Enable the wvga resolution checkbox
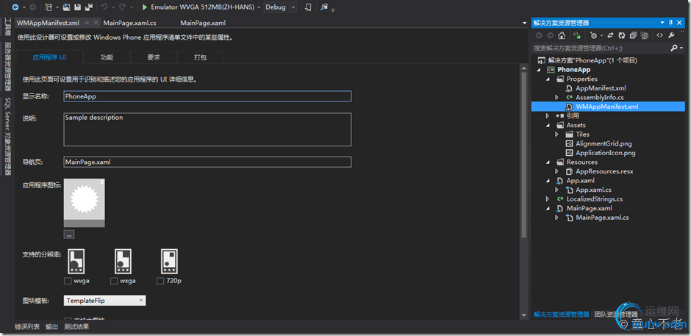Viewport: 691px width, 336px height. click(68, 281)
